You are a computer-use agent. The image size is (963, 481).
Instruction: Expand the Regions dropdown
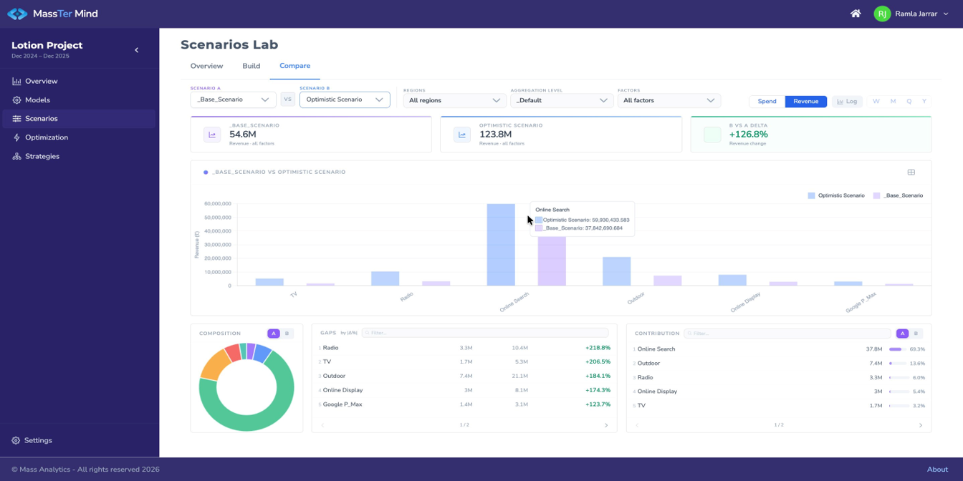455,101
